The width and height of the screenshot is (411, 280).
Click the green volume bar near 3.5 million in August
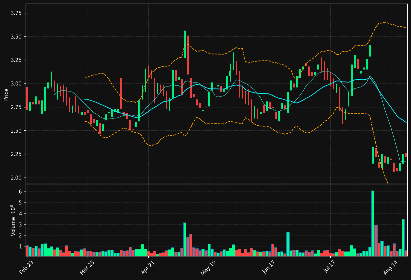(403, 237)
